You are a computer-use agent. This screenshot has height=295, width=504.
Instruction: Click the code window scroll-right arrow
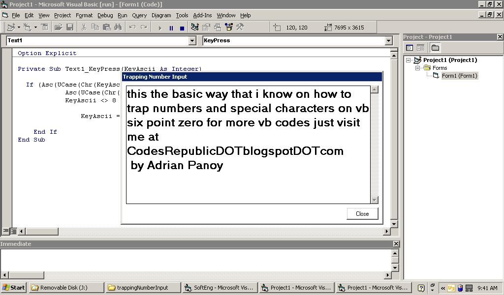[x=386, y=231]
